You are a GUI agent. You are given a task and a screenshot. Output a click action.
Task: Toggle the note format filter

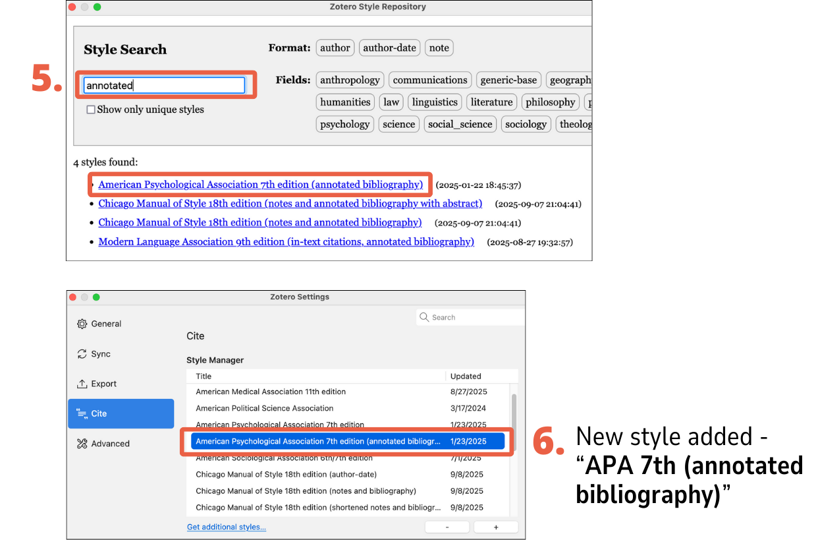click(439, 47)
